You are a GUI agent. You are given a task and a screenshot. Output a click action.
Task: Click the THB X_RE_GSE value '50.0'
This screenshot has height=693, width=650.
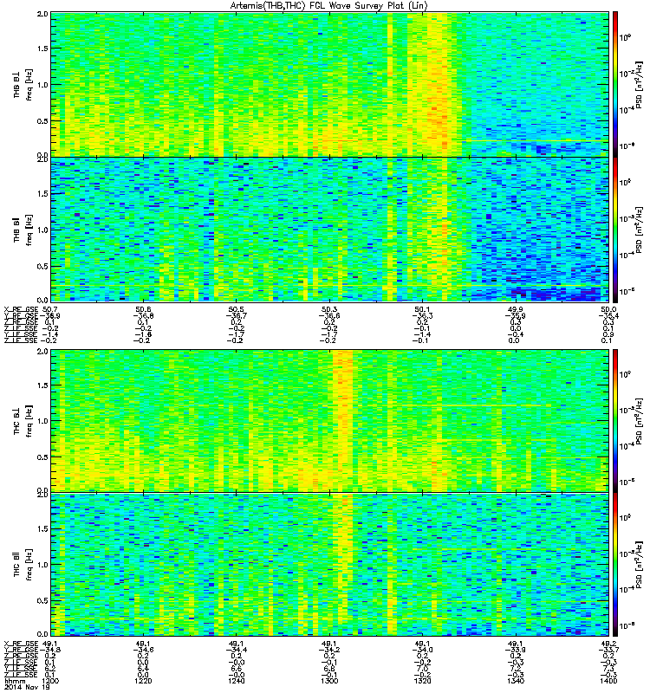tap(608, 309)
